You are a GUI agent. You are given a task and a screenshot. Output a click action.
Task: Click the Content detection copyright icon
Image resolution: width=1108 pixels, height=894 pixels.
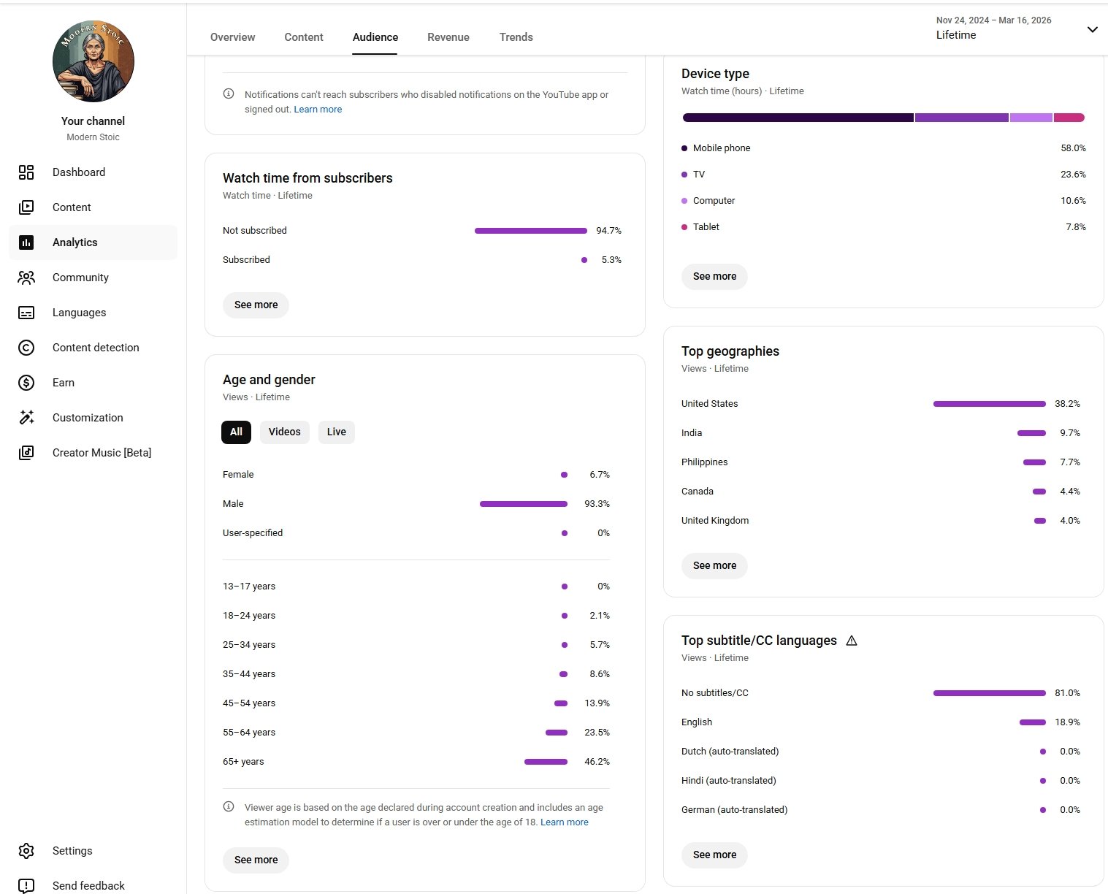[26, 348]
